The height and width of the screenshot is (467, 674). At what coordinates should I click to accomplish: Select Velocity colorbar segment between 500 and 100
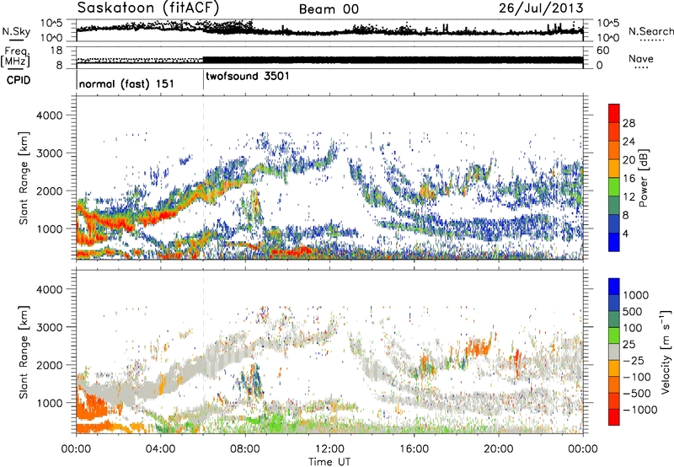614,319
